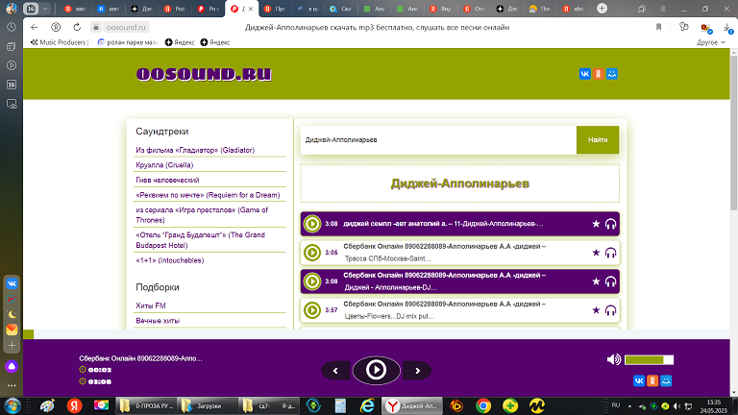The image size is (738, 415).
Task: Switch to the «abo» browser tab
Action: [x=574, y=9]
